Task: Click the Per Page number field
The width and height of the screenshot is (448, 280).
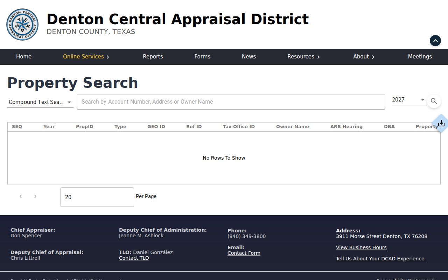Action: 97,197
